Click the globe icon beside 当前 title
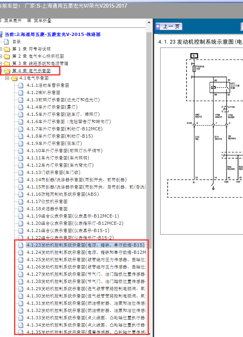 point(1,34)
